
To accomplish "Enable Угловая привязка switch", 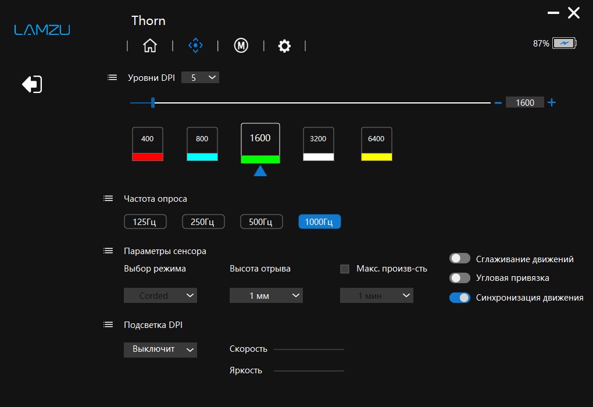I will click(x=459, y=278).
